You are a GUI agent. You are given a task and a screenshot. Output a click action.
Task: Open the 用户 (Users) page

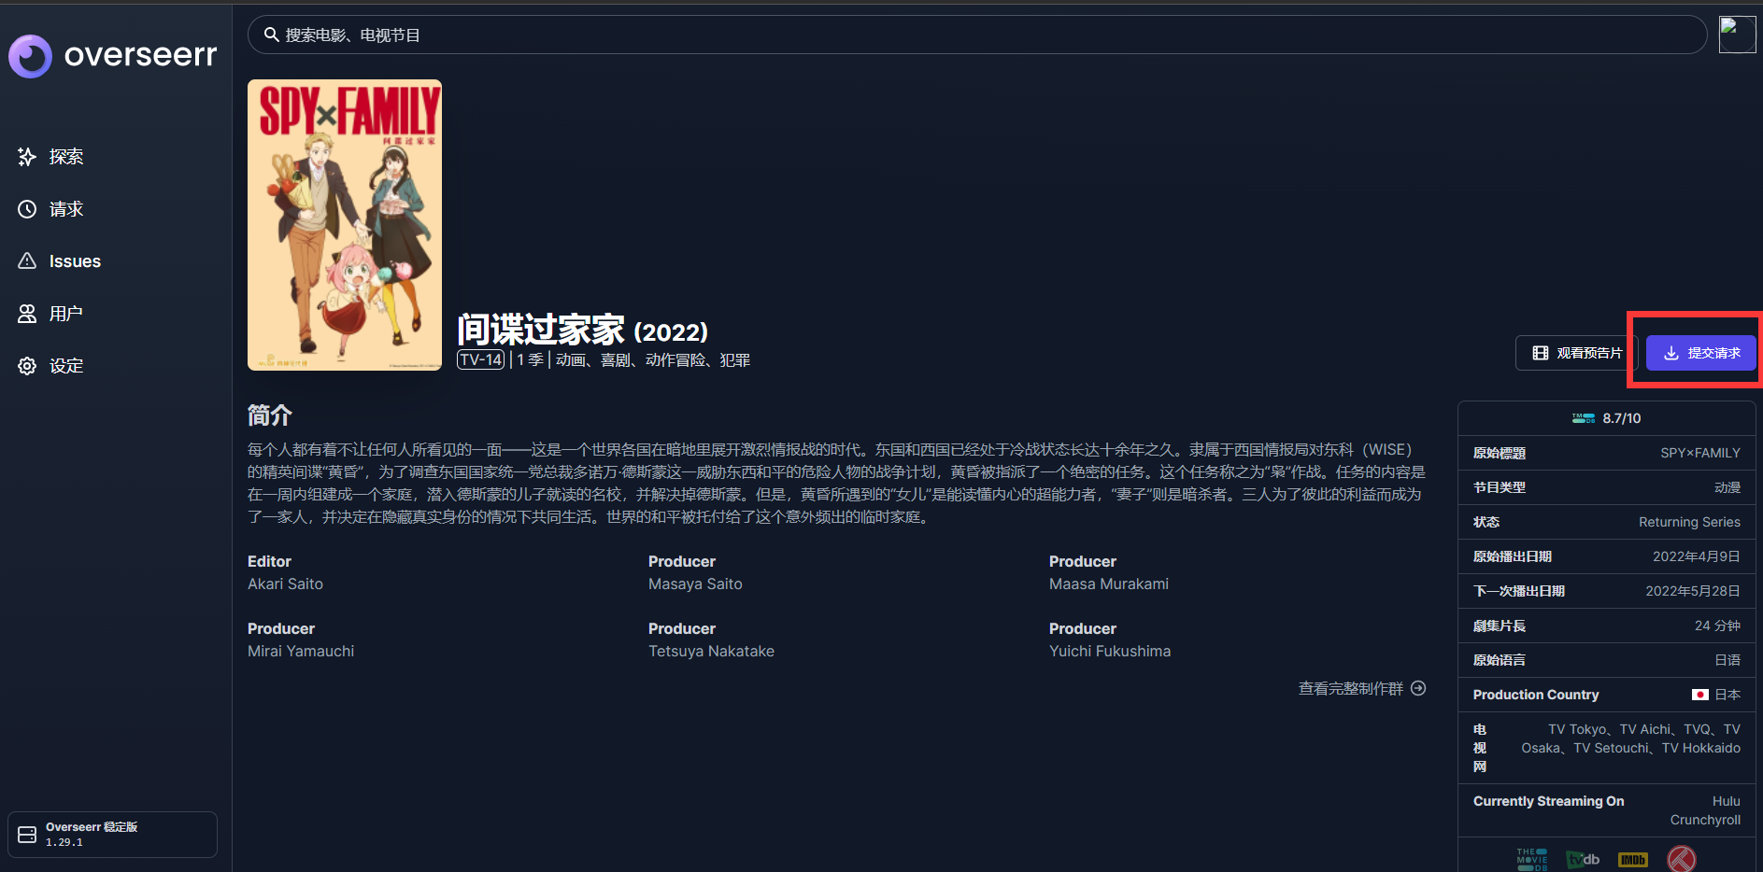click(65, 314)
